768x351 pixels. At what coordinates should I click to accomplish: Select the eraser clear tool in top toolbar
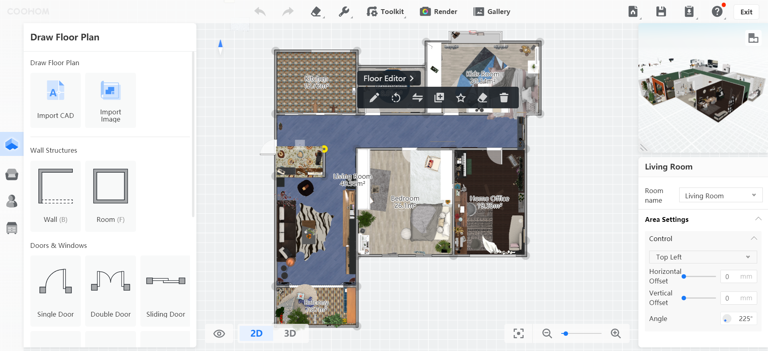pos(316,12)
